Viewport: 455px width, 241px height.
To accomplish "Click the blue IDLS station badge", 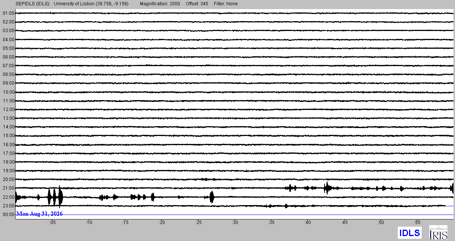I will [x=409, y=233].
